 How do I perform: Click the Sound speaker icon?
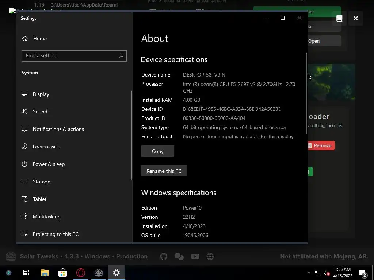tap(24, 111)
